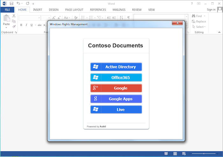Image resolution: width=223 pixels, height=157 pixels.
Task: Click the Find binoculars button
Action: tap(197, 16)
